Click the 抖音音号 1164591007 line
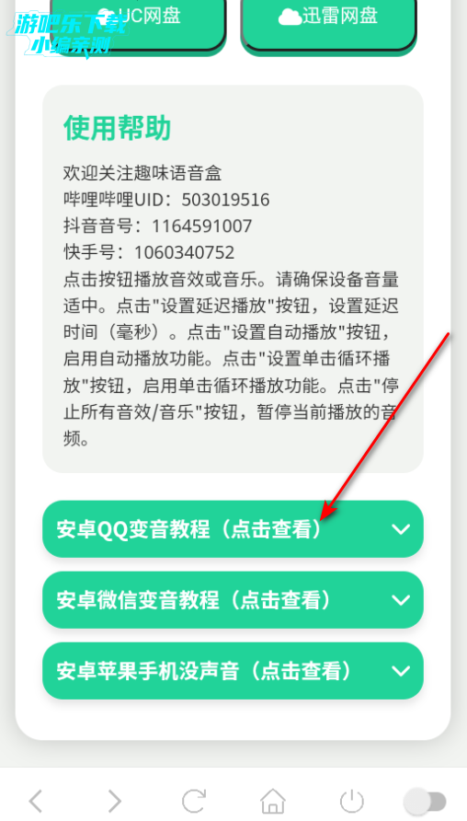This screenshot has width=467, height=821. [157, 226]
